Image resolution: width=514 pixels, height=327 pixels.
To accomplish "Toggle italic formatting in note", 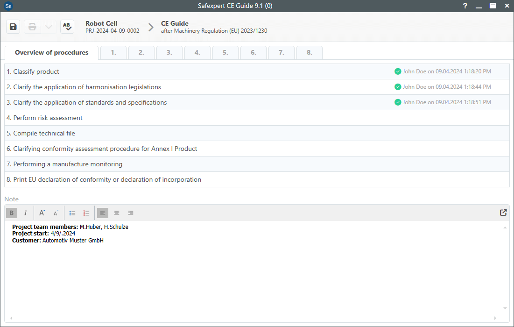I will tap(26, 213).
